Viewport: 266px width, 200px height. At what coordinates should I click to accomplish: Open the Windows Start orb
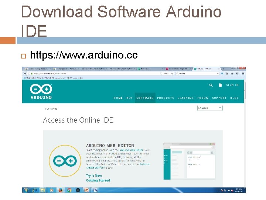[x=26, y=190]
